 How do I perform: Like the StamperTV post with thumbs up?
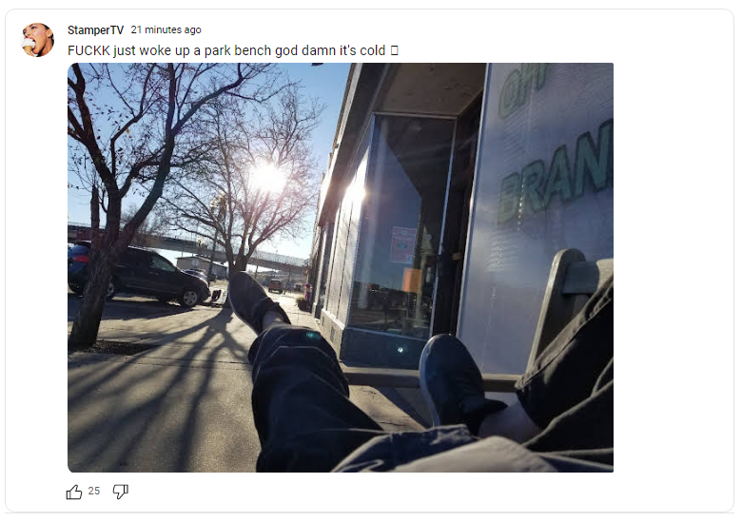point(74,492)
